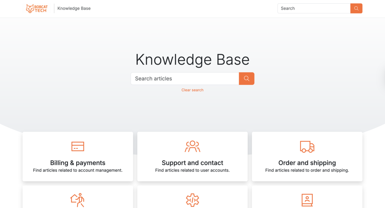The height and width of the screenshot is (208, 385).
Task: Click the person-leaving-house icon on bottom-left card
Action: pyautogui.click(x=78, y=200)
